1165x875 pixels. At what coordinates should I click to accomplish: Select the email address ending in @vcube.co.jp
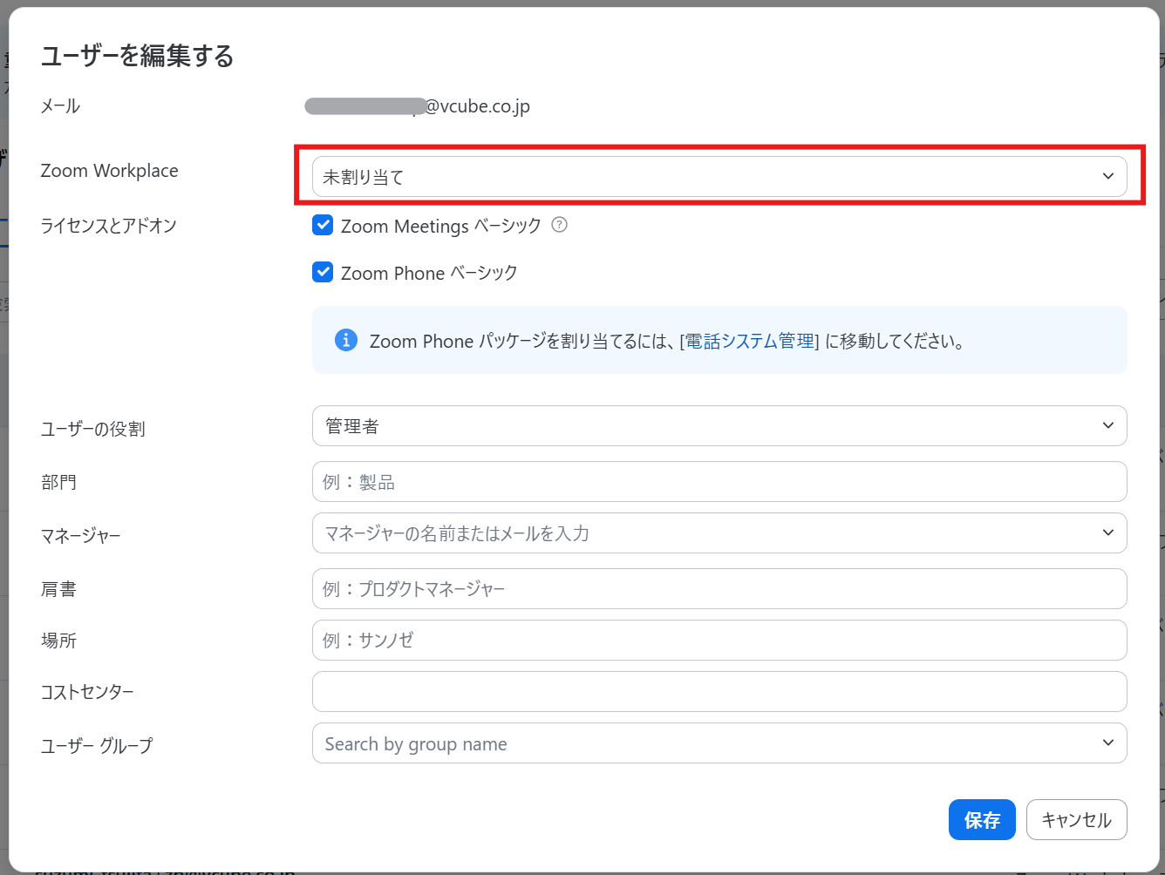[x=417, y=106]
